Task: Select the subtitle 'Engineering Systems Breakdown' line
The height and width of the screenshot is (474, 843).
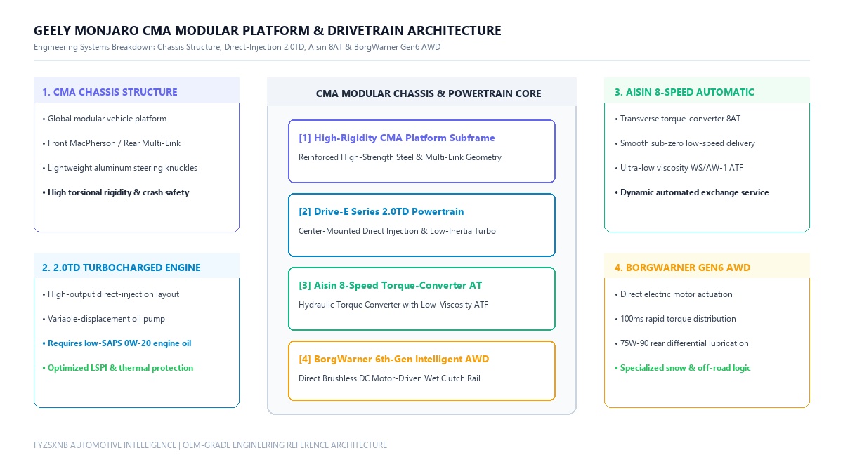Action: coord(237,47)
